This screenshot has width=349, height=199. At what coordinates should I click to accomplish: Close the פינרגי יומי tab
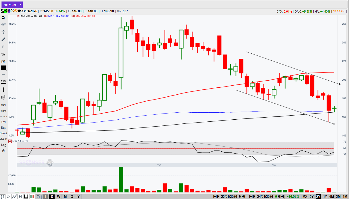[20, 4]
